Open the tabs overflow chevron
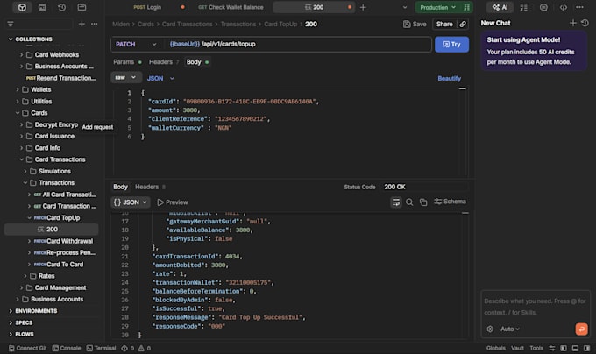596x354 pixels. pos(405,7)
